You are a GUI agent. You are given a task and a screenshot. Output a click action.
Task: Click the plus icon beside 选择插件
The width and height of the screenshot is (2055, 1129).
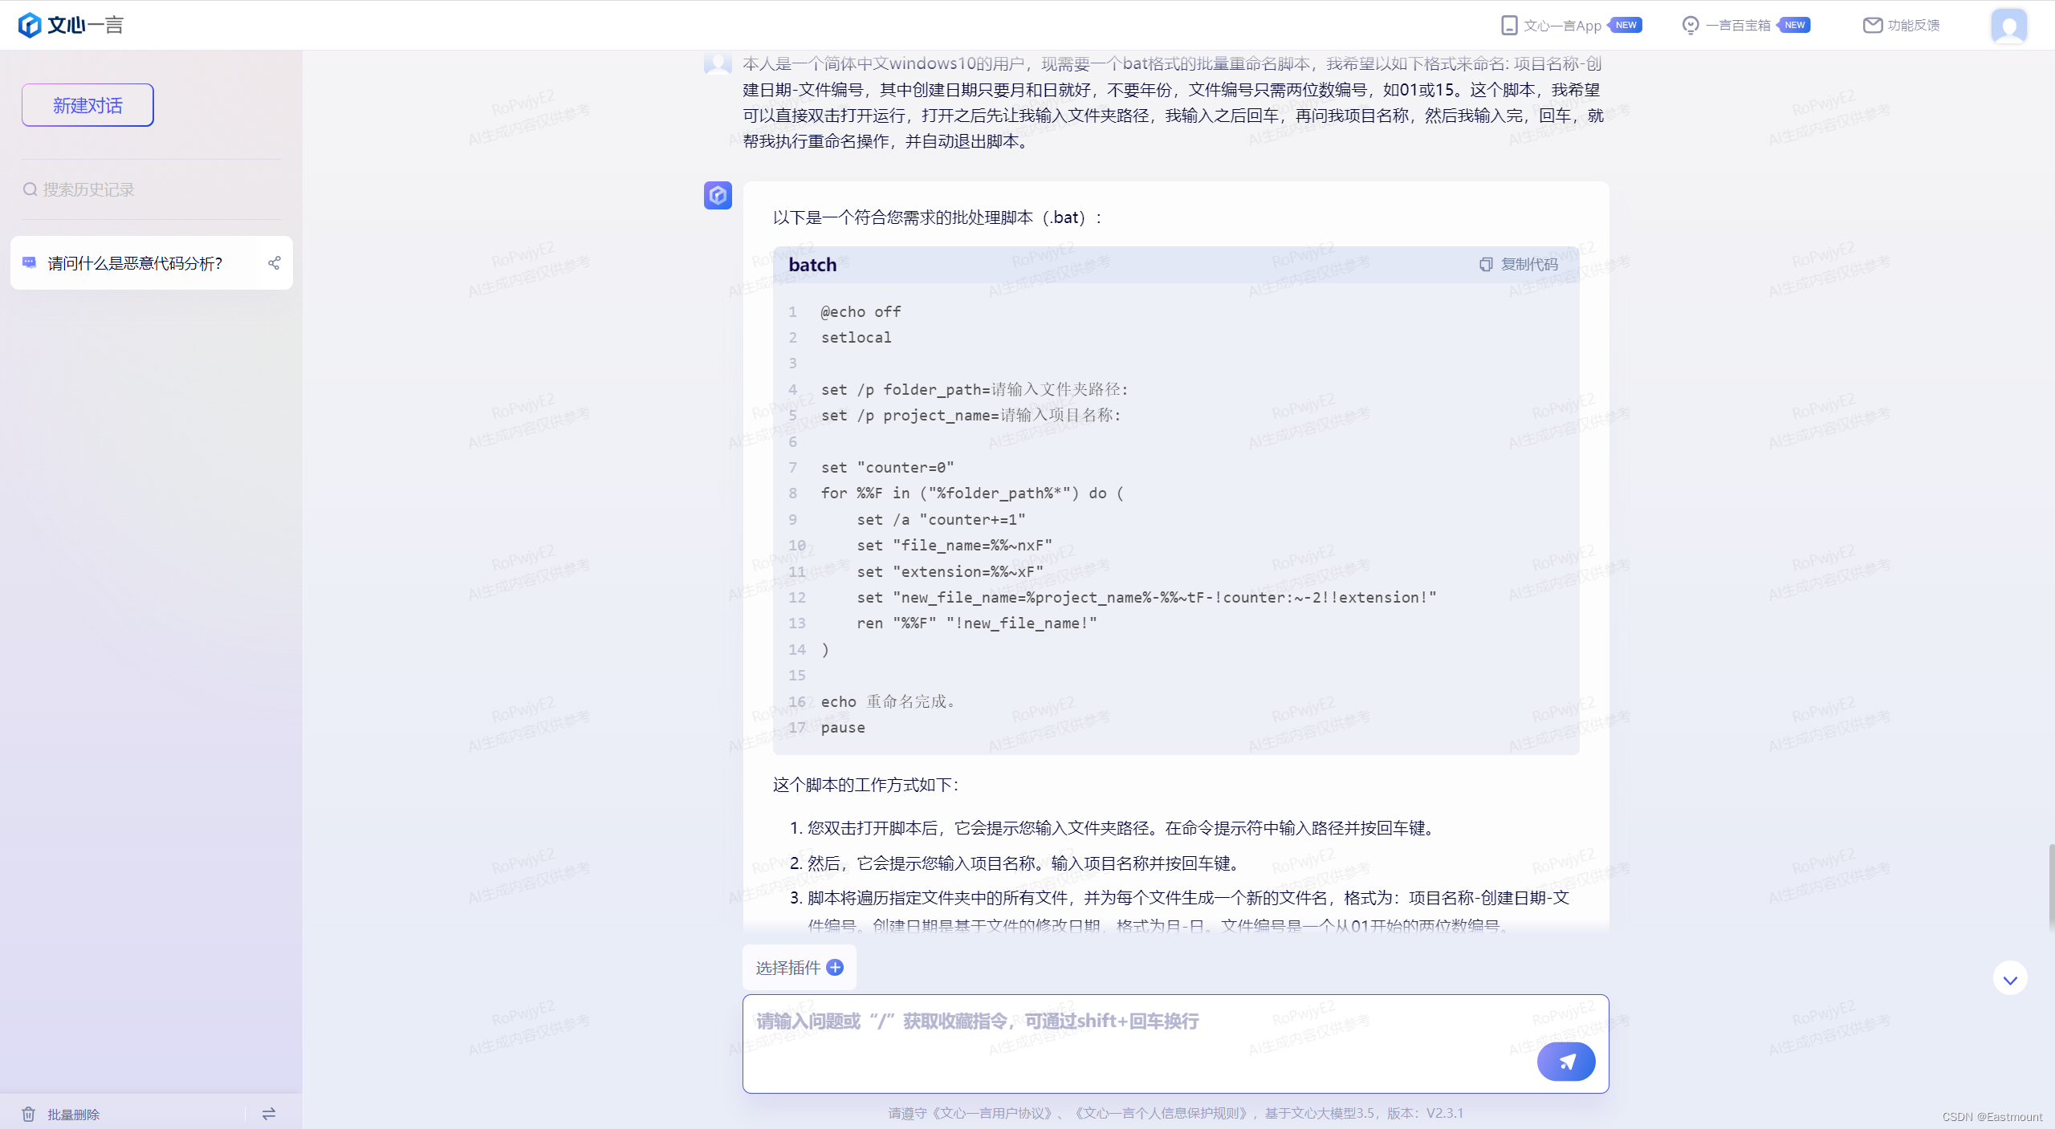(x=835, y=968)
